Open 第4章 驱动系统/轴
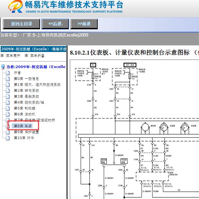 click(x=29, y=102)
